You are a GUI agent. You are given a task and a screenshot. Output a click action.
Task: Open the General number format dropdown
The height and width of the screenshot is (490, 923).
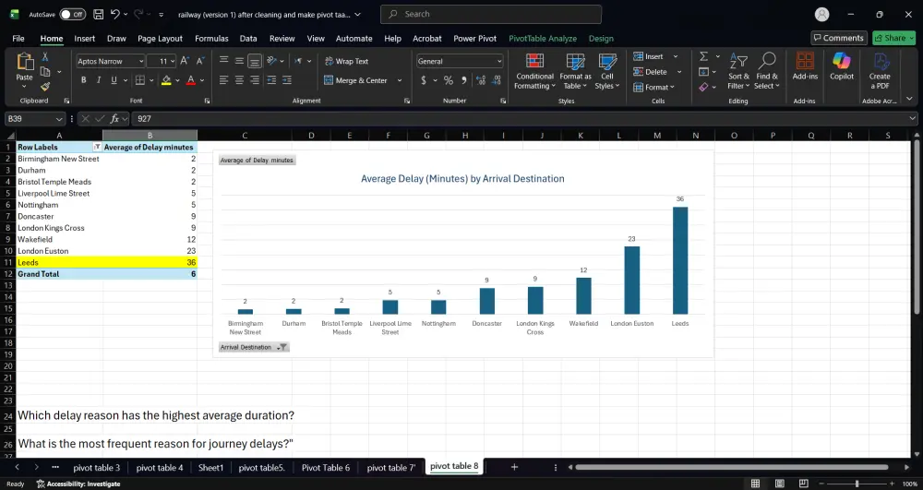499,61
